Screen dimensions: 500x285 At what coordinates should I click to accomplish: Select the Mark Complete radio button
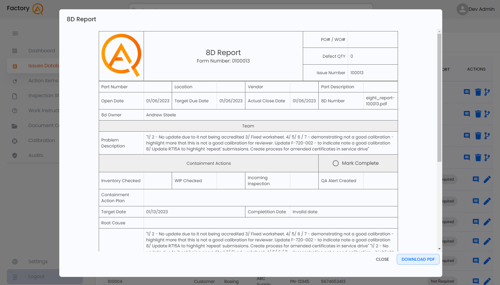(335, 163)
